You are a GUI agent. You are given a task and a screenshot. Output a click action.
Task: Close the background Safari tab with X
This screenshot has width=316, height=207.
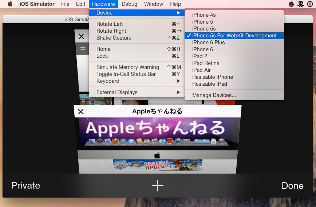click(82, 36)
